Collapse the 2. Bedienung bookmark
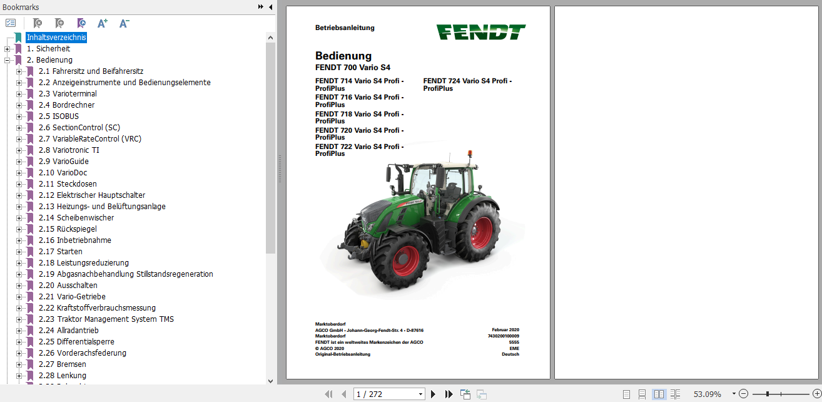The width and height of the screenshot is (822, 402). (8, 60)
